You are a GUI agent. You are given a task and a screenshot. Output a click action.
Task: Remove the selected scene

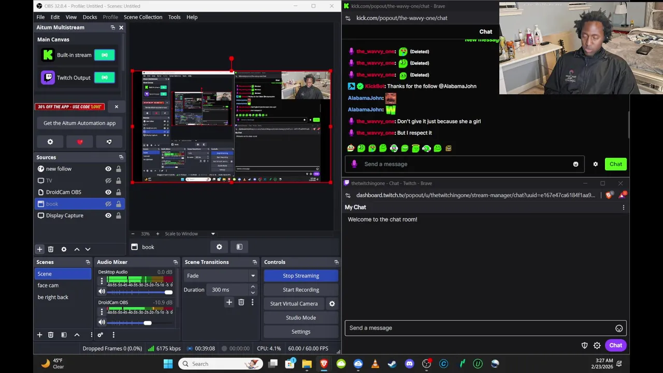point(51,335)
